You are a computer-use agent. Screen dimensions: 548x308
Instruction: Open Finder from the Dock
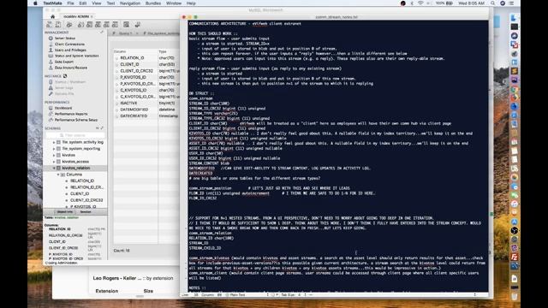[x=514, y=18]
